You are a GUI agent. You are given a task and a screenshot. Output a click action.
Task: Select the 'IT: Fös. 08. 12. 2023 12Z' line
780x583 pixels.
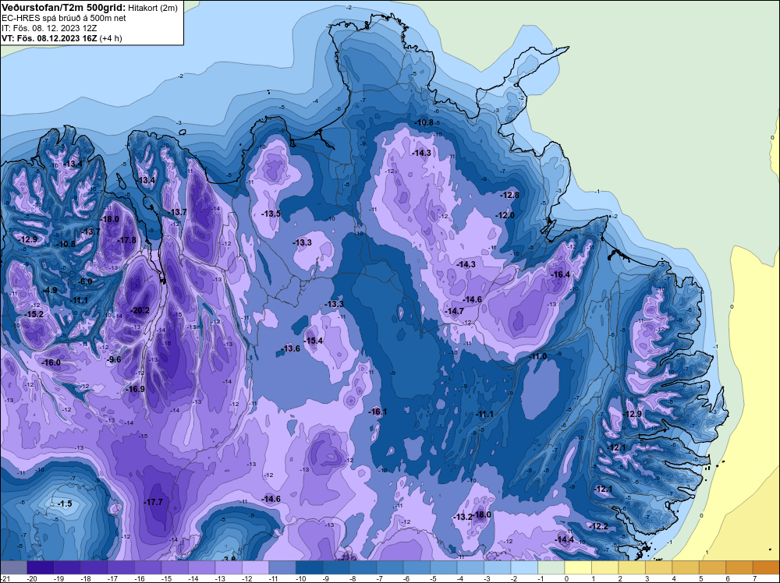[49, 28]
